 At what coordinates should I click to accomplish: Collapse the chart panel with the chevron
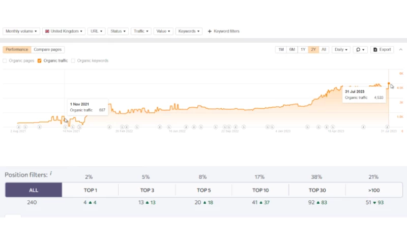[x=400, y=49]
